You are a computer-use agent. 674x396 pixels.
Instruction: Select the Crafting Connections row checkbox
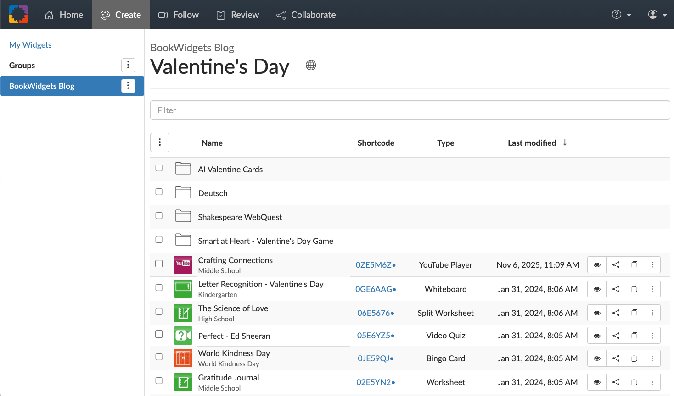pyautogui.click(x=159, y=264)
